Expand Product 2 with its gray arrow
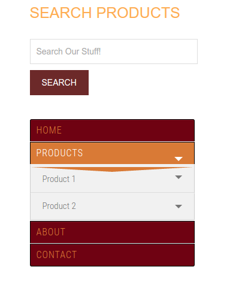The image size is (236, 291). point(178,206)
